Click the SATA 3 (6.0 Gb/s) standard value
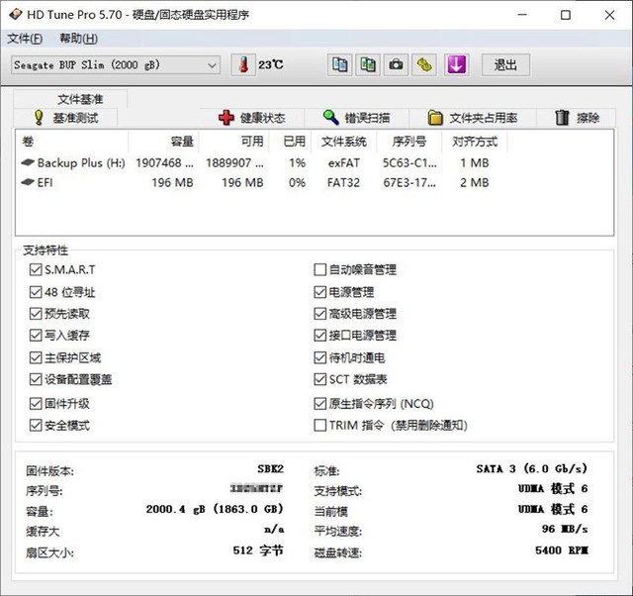 (532, 468)
